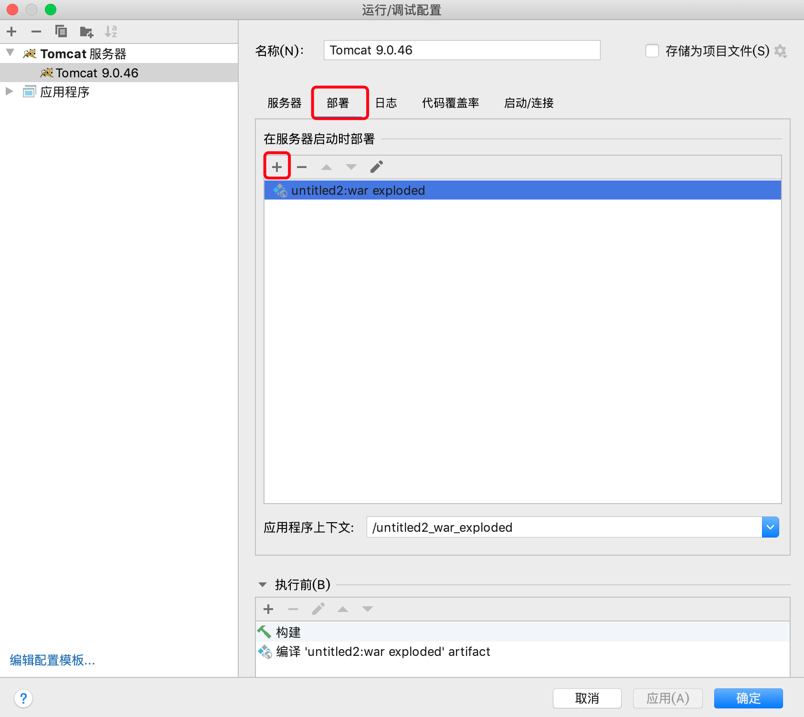Expand the 应用程序 tree node
The width and height of the screenshot is (804, 717).
[x=9, y=91]
